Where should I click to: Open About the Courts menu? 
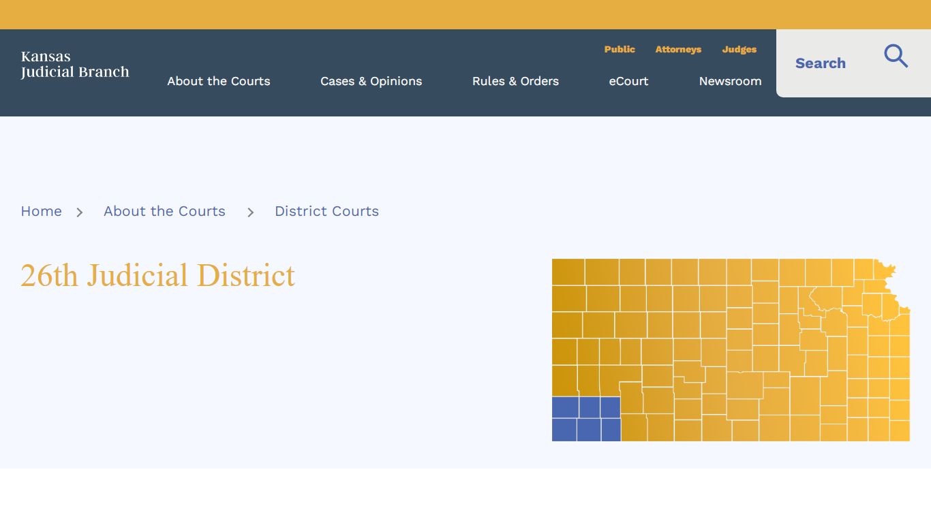pos(219,81)
